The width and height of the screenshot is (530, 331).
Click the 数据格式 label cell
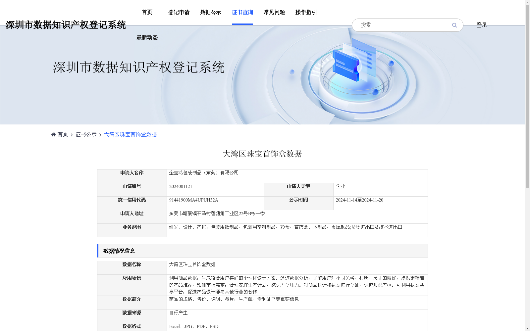pyautogui.click(x=132, y=327)
